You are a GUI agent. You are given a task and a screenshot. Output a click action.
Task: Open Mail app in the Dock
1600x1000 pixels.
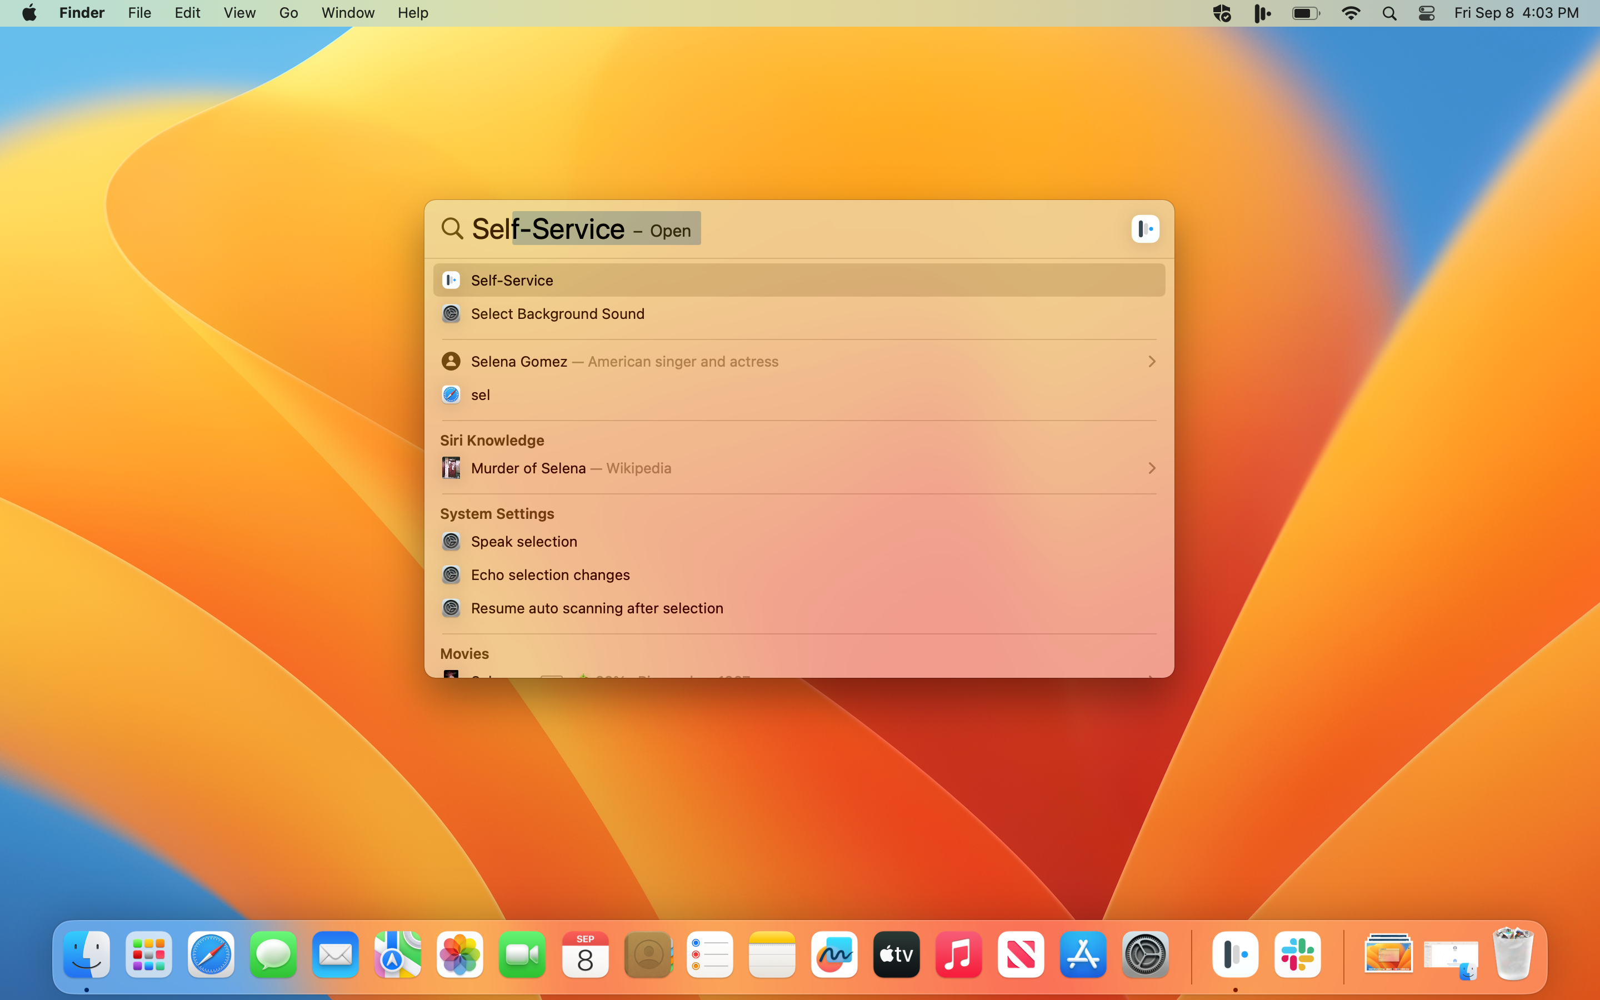tap(335, 954)
